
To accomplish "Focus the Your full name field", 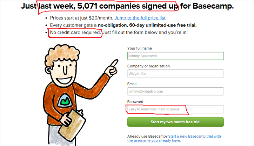I will click(175, 56).
